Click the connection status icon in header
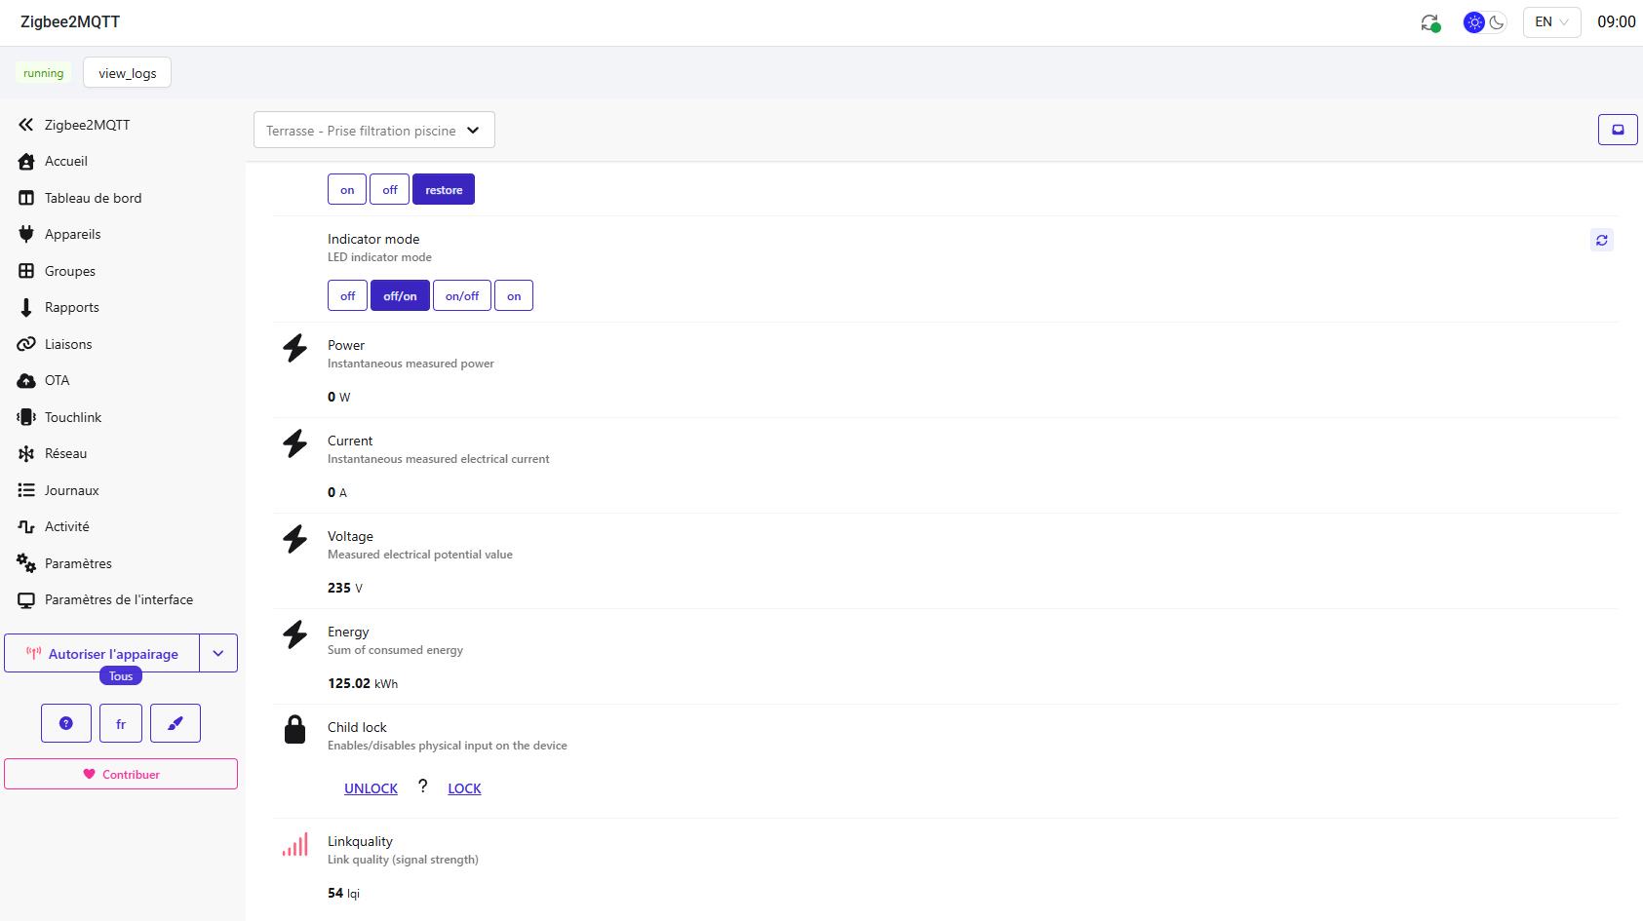Screen dimensions: 1643x921 1429,22
